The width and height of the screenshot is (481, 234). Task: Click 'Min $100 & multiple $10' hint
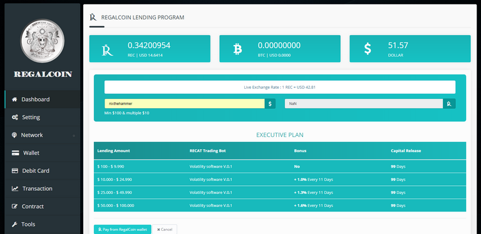pos(127,113)
